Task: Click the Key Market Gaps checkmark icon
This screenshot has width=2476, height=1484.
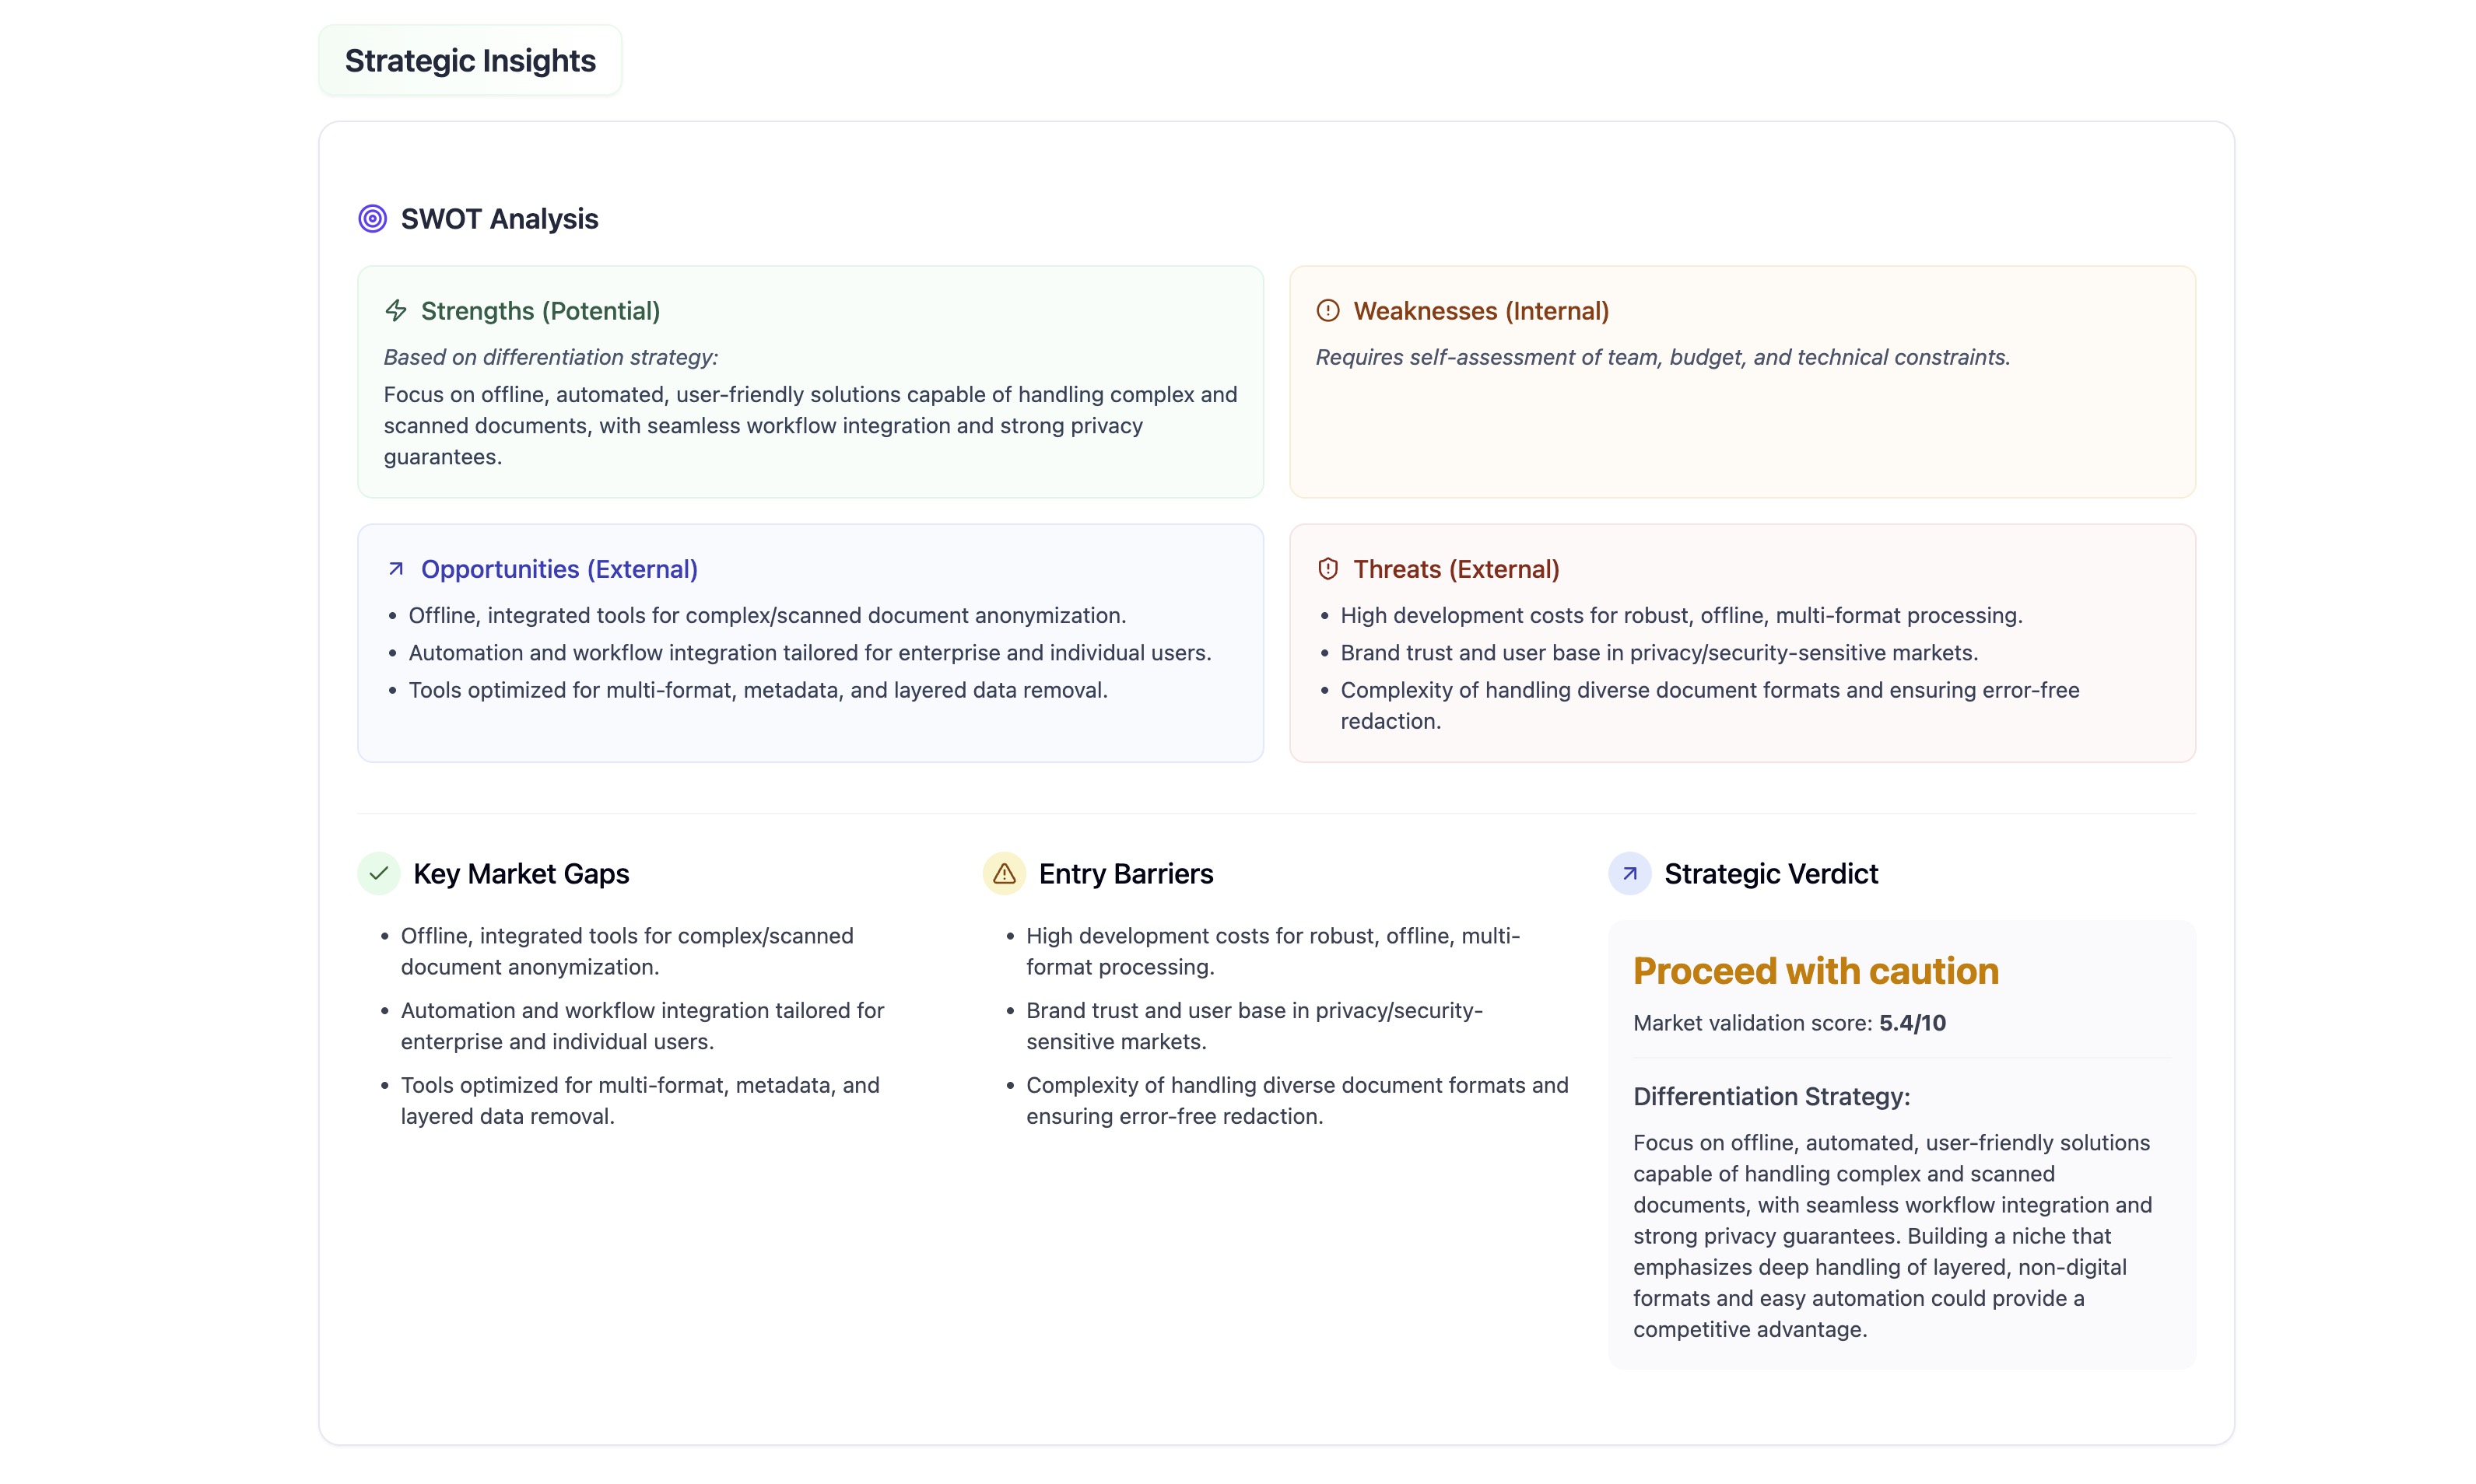Action: [x=378, y=874]
